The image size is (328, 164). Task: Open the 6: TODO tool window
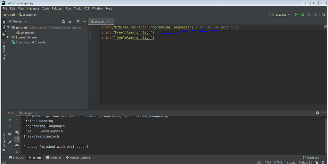[17, 158]
